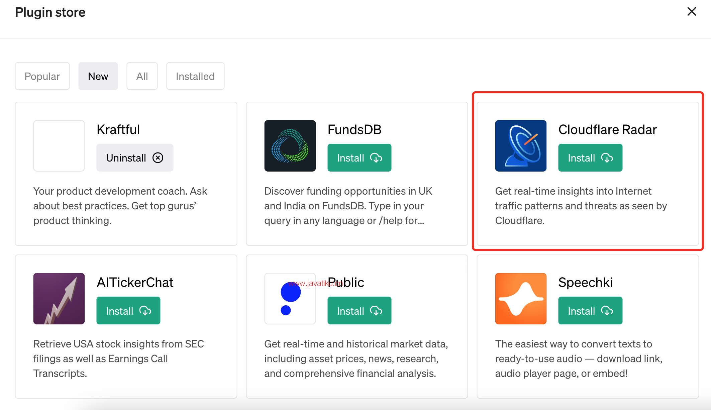Click the Speechki text-to-audio description
The height and width of the screenshot is (410, 711).
coord(579,358)
